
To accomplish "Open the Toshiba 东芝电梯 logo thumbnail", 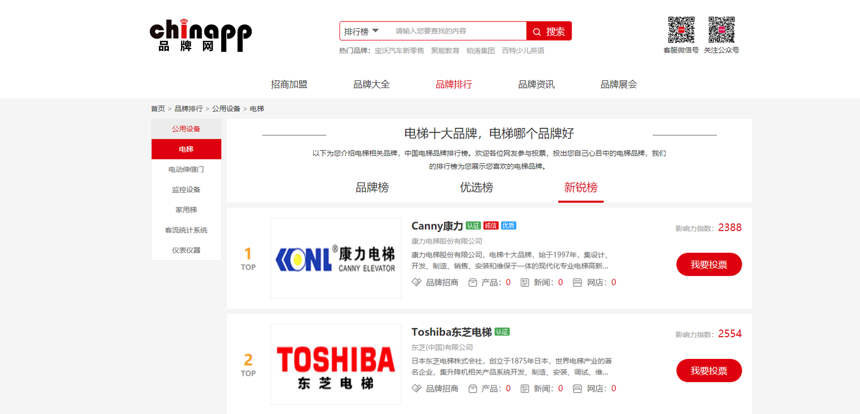I will [336, 364].
